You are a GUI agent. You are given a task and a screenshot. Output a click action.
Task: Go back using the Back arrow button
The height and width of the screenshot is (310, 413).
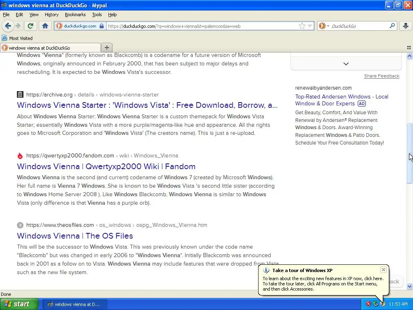8,26
